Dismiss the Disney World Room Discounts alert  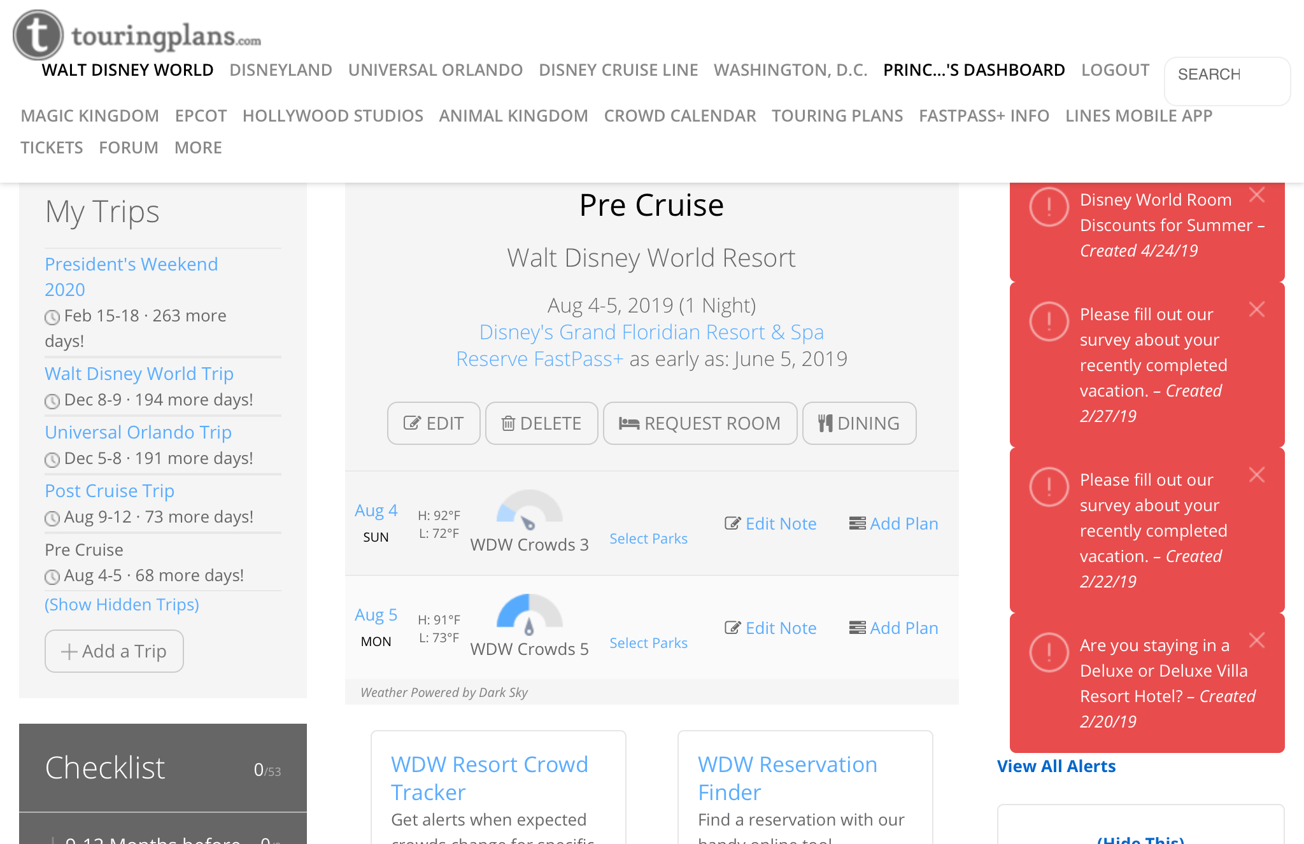[1256, 195]
